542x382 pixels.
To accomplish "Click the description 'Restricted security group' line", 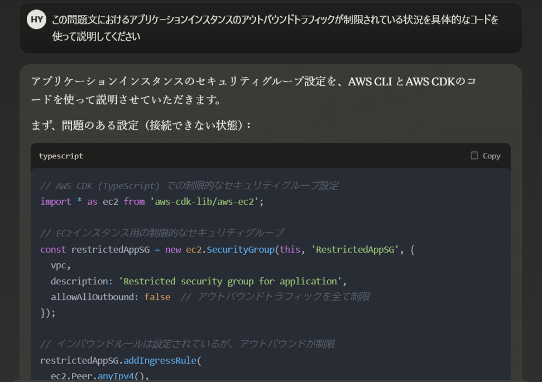I will tap(198, 281).
